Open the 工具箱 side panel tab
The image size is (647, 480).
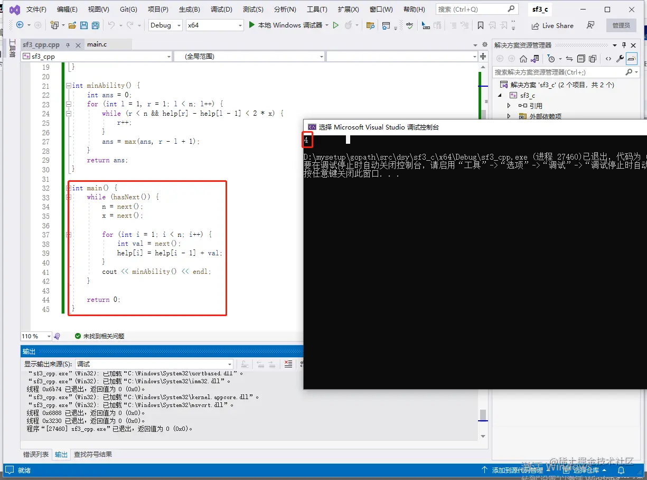click(12, 49)
